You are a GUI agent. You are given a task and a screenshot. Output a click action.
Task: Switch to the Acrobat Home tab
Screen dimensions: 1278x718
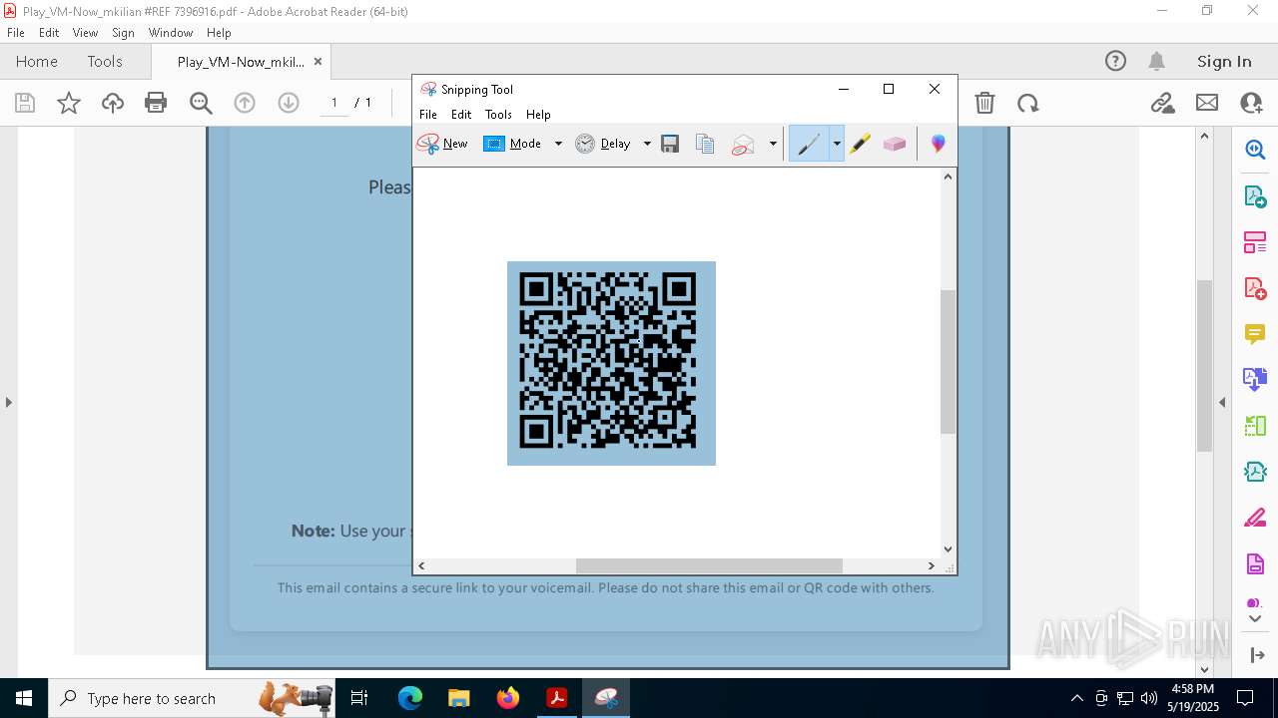[x=37, y=62]
